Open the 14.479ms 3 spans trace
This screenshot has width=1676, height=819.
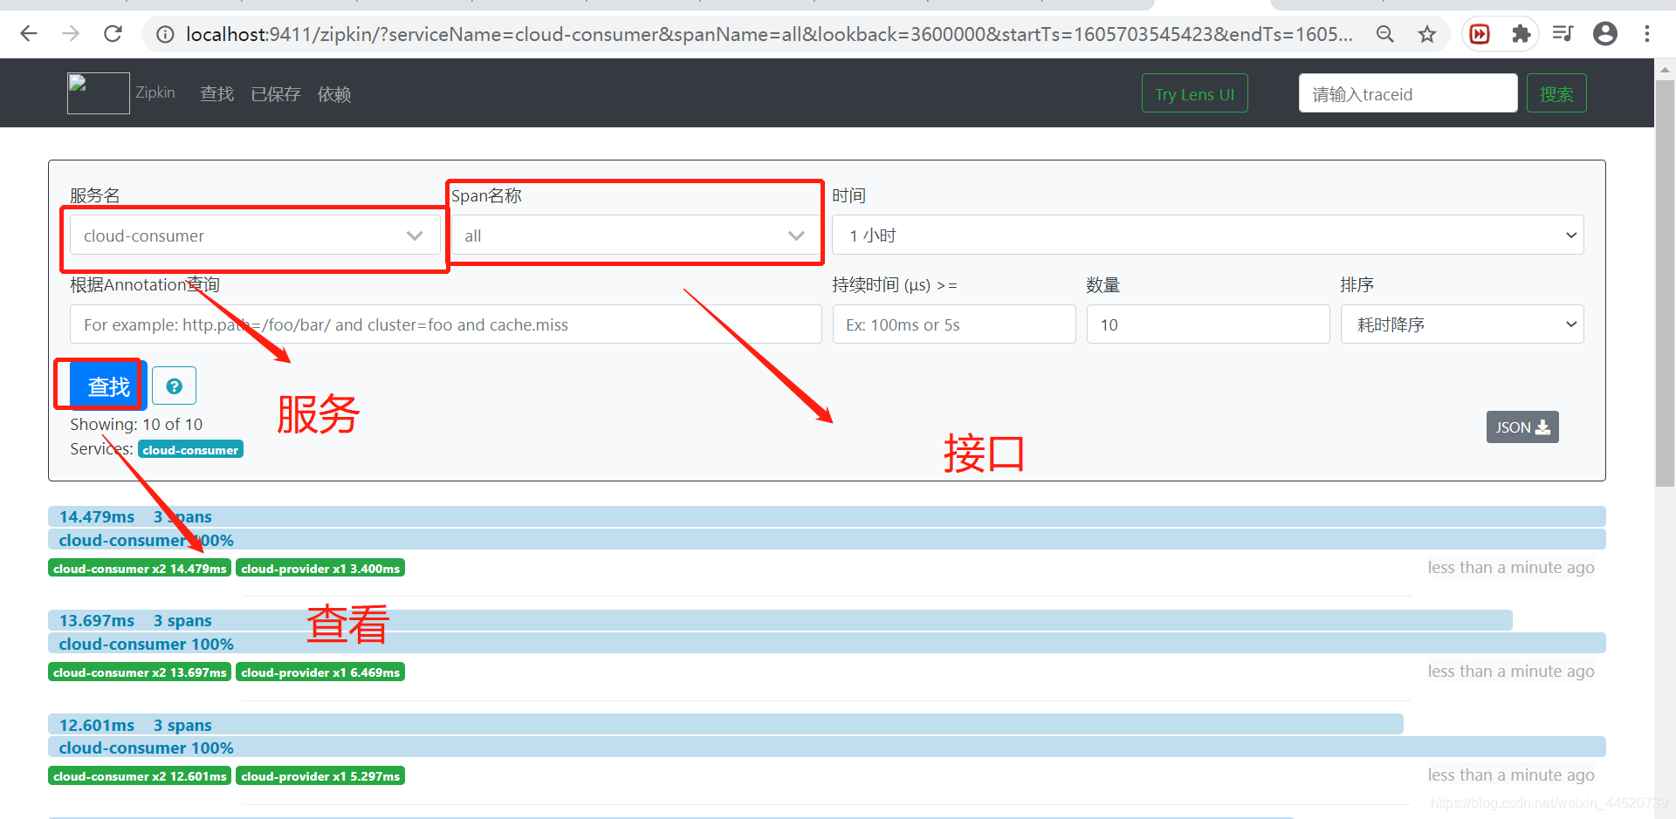point(827,516)
